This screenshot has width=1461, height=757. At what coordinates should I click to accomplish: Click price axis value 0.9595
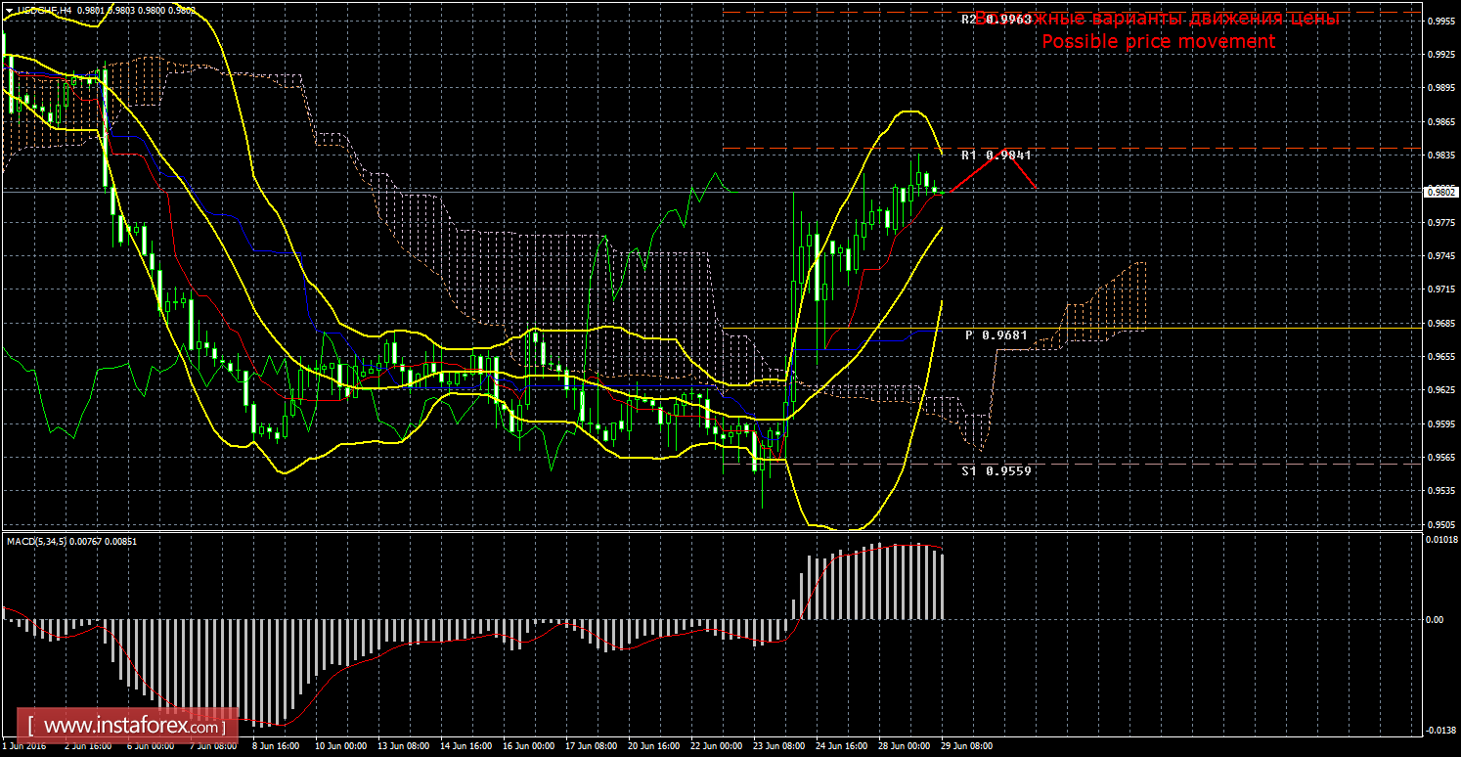point(1439,424)
